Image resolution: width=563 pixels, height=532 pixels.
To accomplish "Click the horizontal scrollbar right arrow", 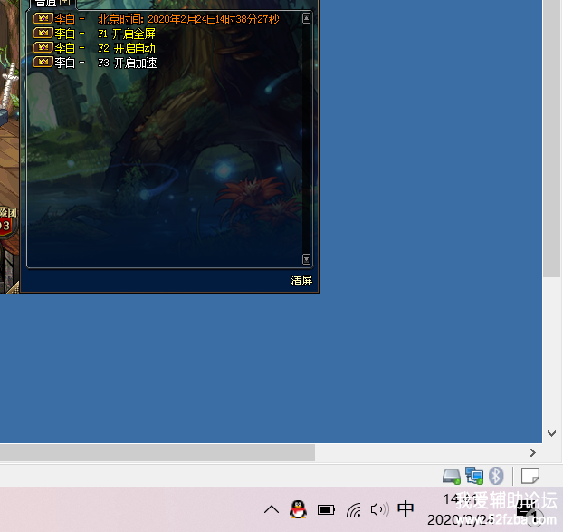I will point(532,452).
